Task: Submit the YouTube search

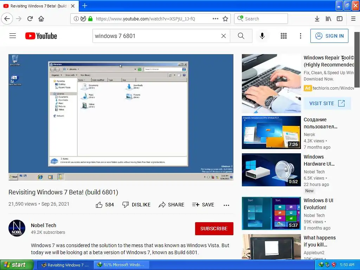Action: (x=241, y=36)
